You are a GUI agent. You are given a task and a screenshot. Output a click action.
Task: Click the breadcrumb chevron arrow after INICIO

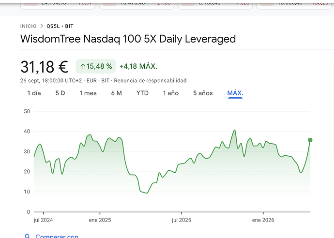[x=42, y=26]
